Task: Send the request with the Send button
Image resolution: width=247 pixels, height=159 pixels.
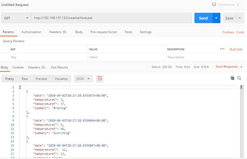Action: (x=203, y=18)
